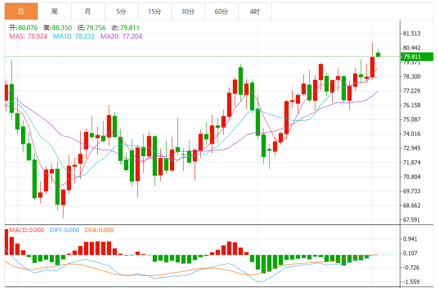Click the 68.662 price axis label
Image resolution: width=438 pixels, height=288 pixels.
412,205
